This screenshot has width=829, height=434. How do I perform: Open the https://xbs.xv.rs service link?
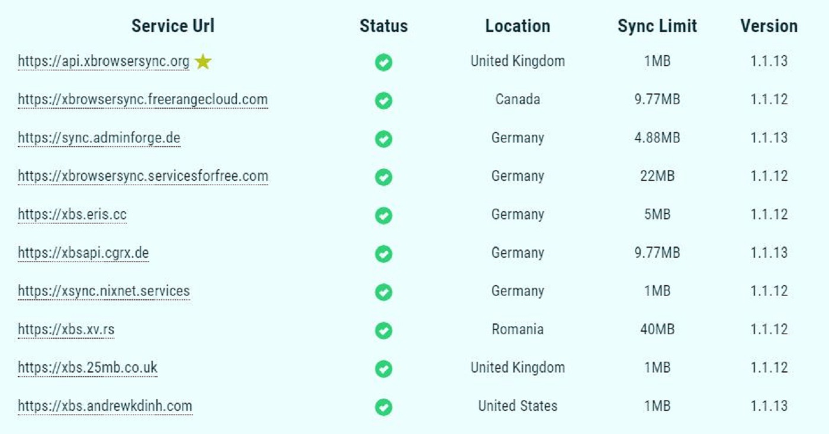(66, 329)
